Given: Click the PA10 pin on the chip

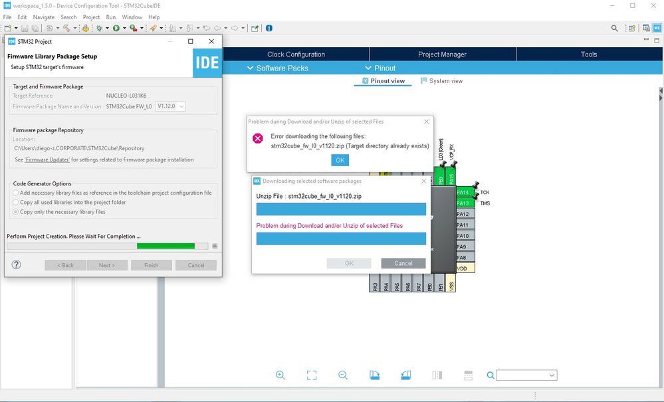Looking at the screenshot, I should coord(465,236).
